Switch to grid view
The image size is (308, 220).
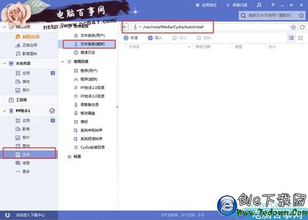(300, 38)
